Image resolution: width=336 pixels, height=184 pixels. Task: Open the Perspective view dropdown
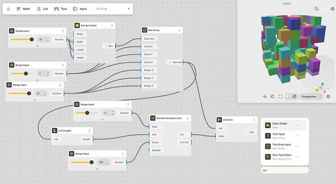[x=312, y=96]
